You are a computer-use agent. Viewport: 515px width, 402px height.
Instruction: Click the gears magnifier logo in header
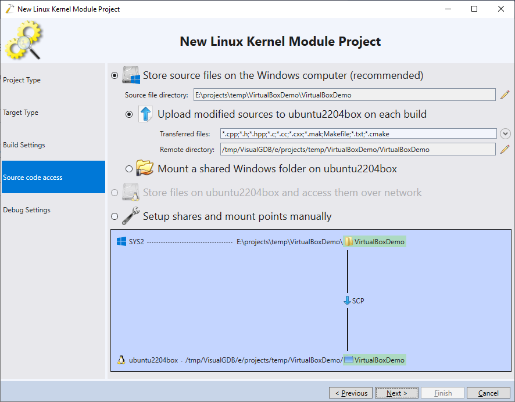tap(24, 40)
